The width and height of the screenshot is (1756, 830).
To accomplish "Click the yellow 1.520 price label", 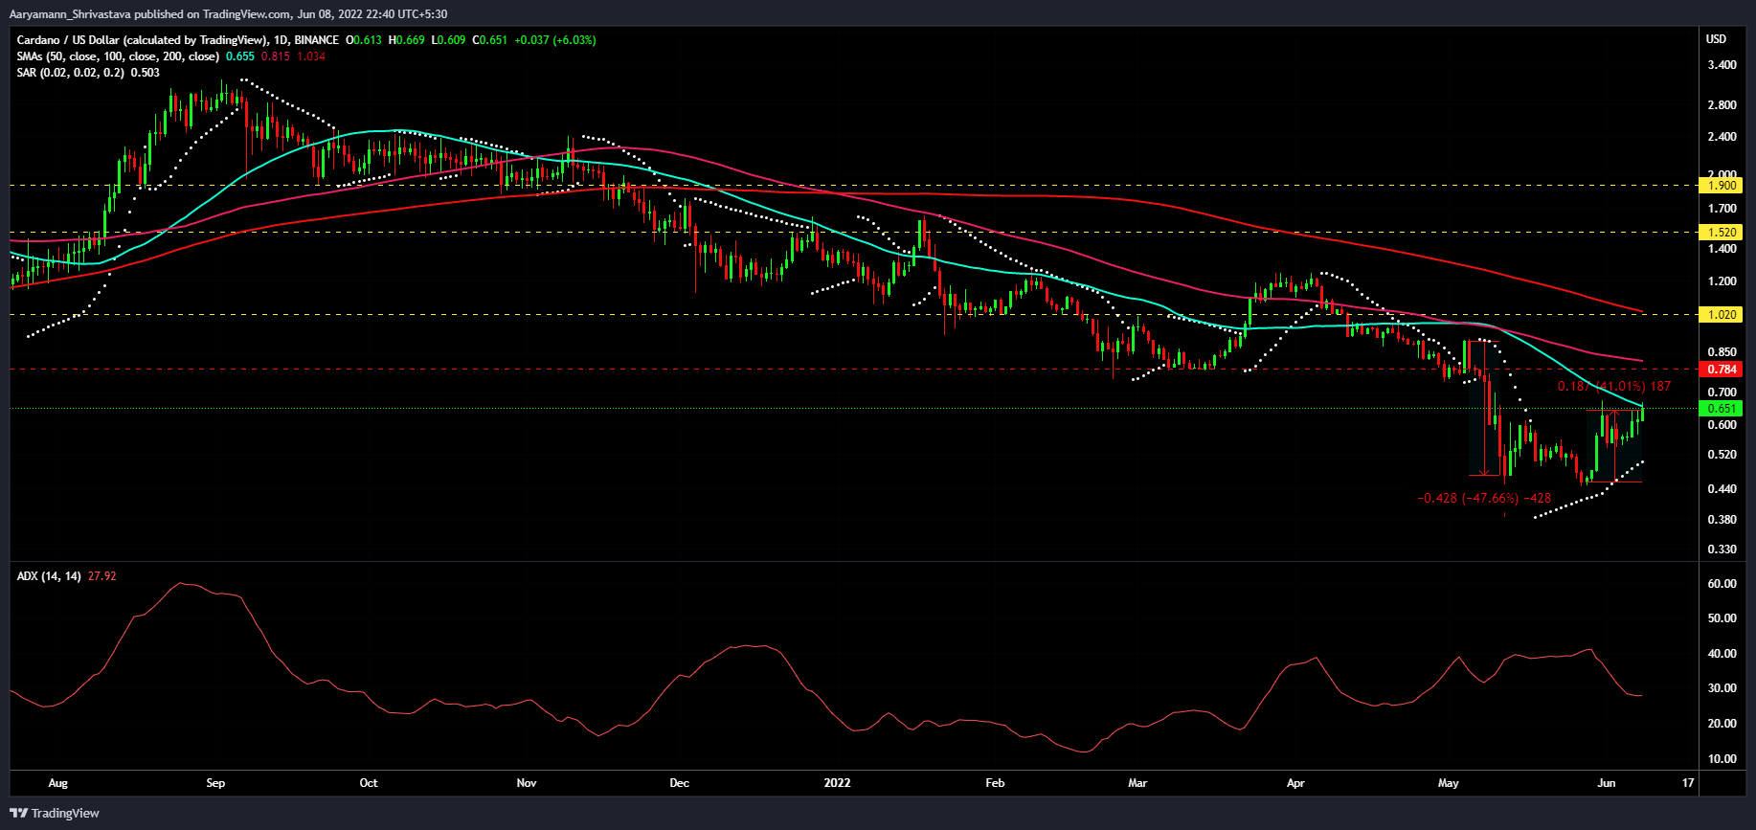I will (x=1722, y=233).
